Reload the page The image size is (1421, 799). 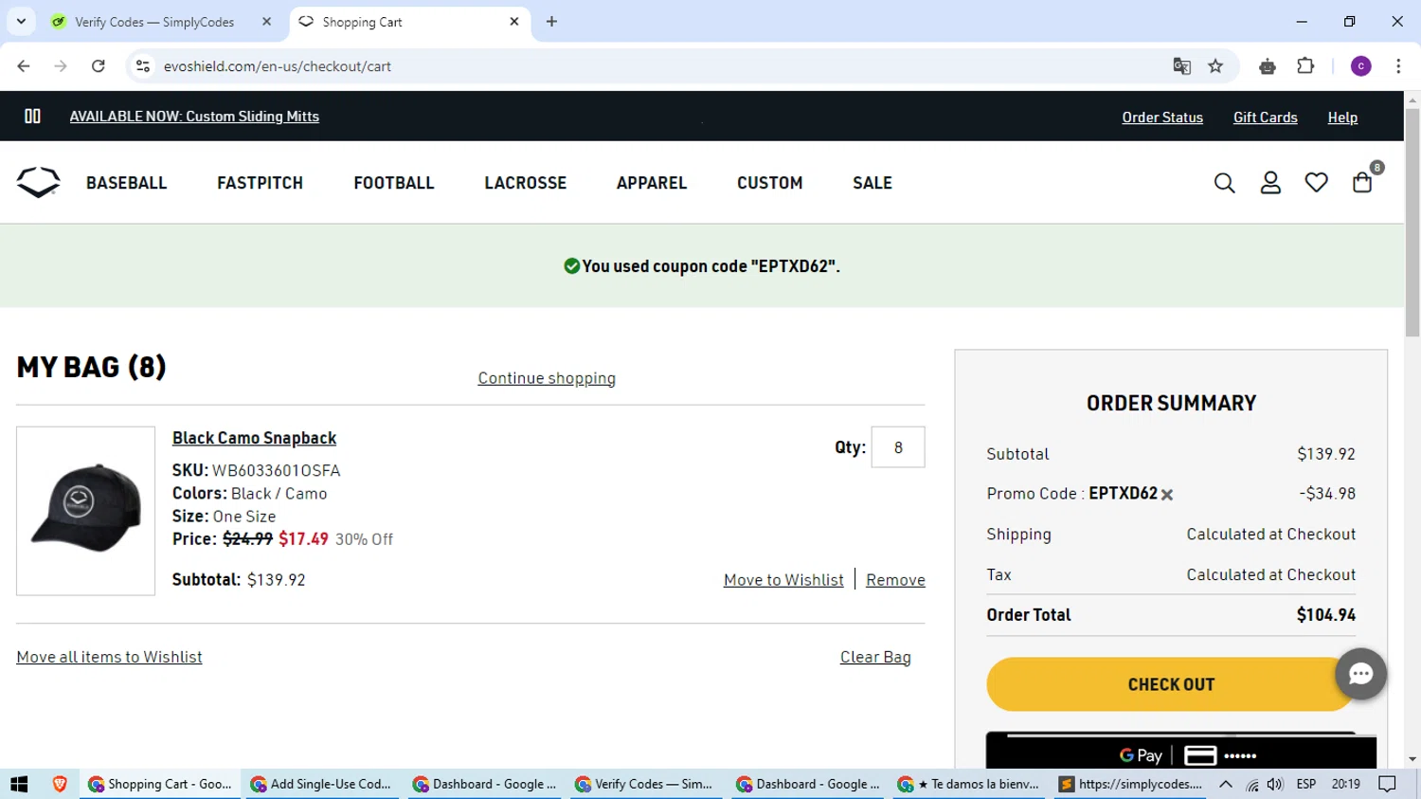point(98,66)
